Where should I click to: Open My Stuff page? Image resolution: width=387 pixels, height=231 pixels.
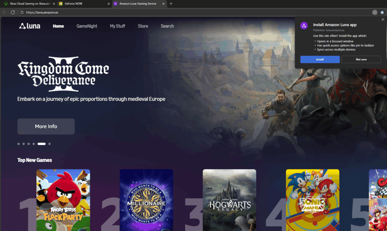118,26
